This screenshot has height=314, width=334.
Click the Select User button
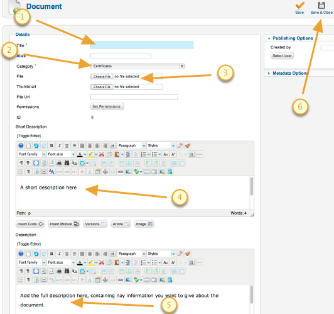pos(282,56)
